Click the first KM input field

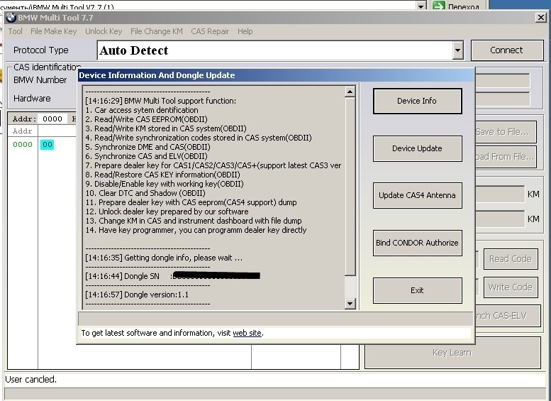coord(499,194)
